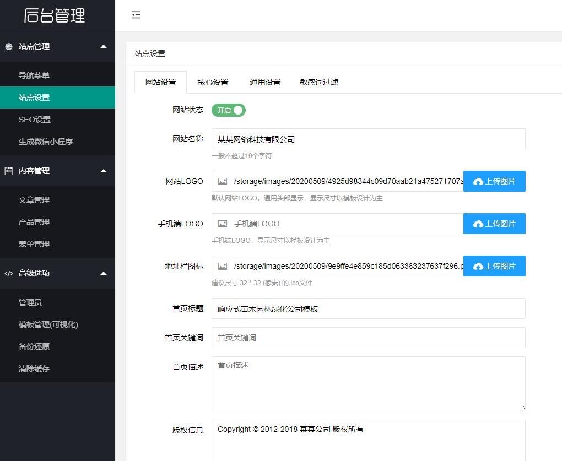The height and width of the screenshot is (461, 562).
Task: Switch to the 核心设置 tab
Action: click(x=213, y=82)
